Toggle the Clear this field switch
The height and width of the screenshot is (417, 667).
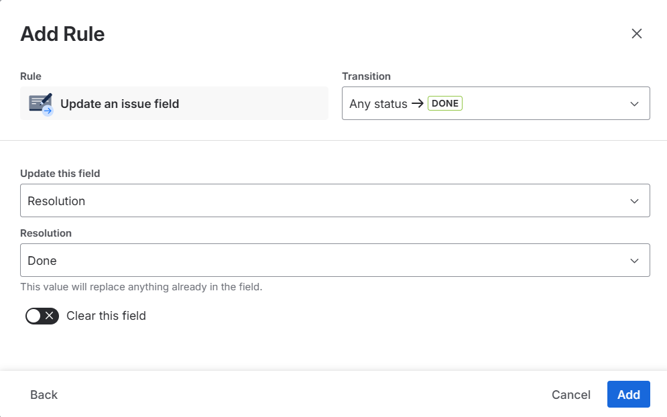click(x=42, y=316)
